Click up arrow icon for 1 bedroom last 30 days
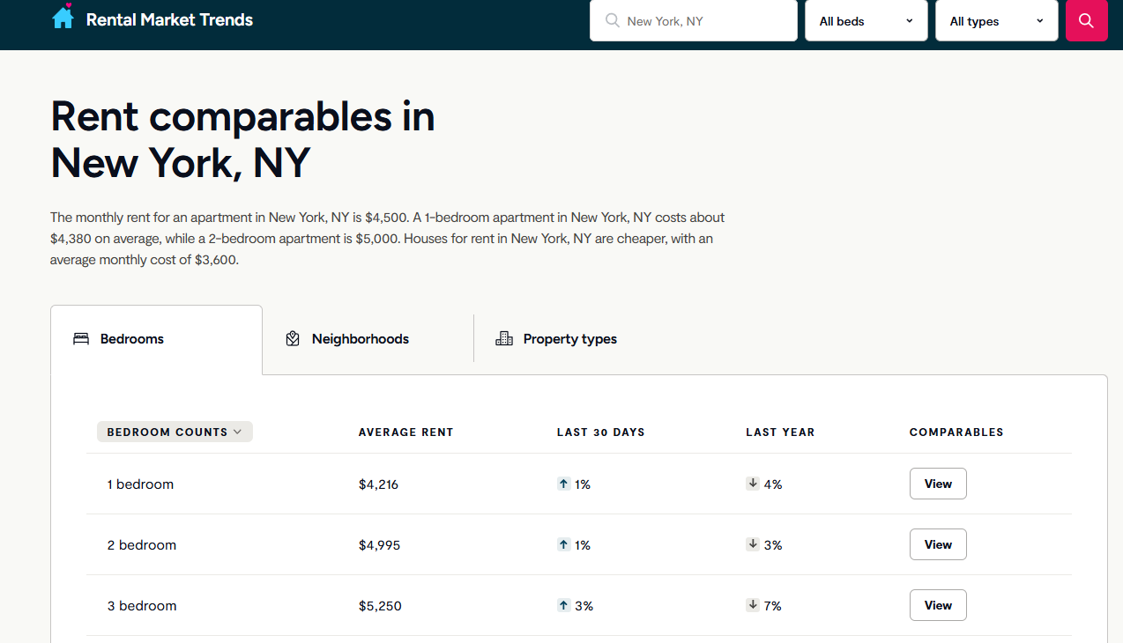This screenshot has width=1123, height=643. click(x=563, y=484)
